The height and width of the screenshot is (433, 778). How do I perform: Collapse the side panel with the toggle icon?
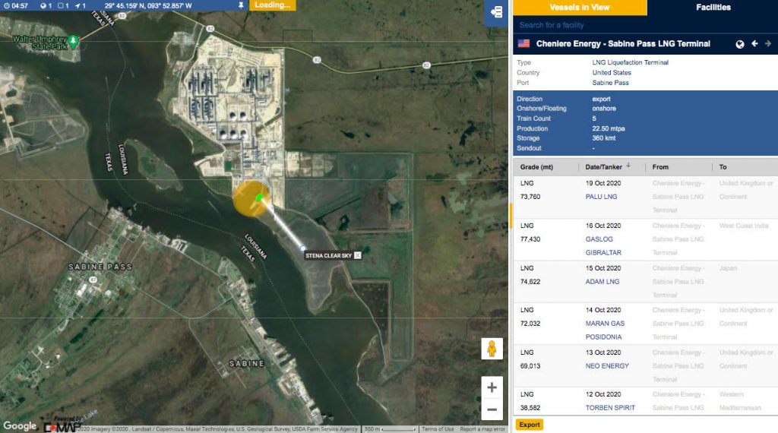[496, 11]
